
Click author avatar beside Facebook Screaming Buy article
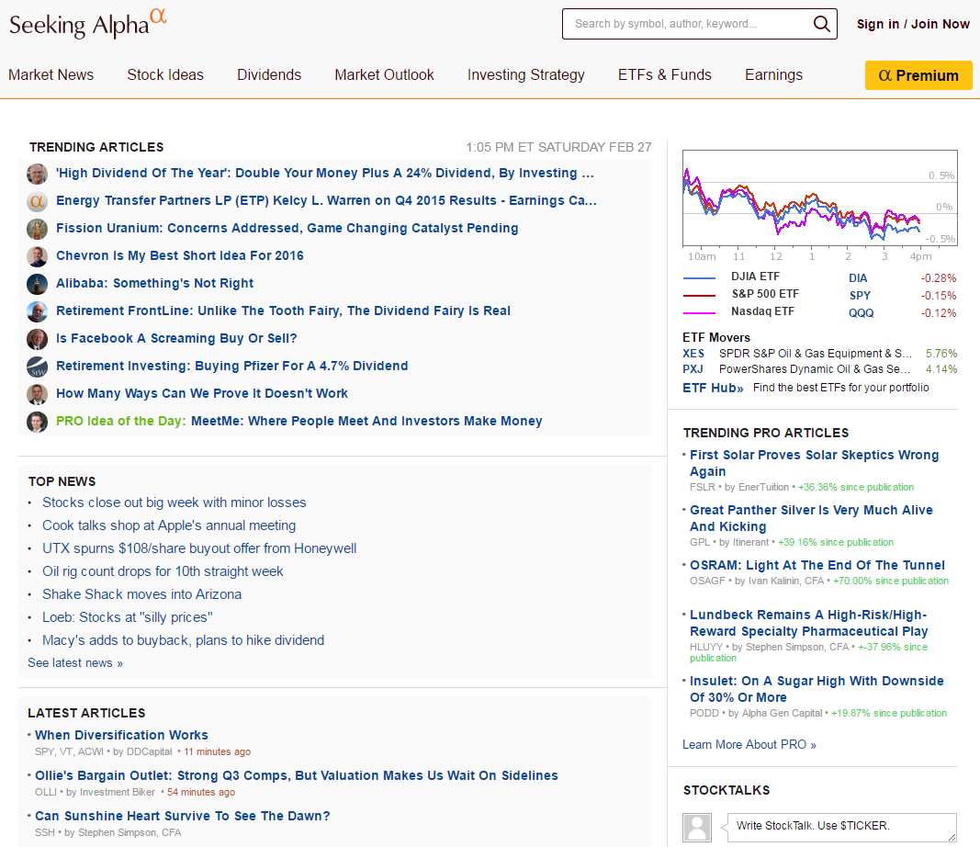pyautogui.click(x=37, y=338)
